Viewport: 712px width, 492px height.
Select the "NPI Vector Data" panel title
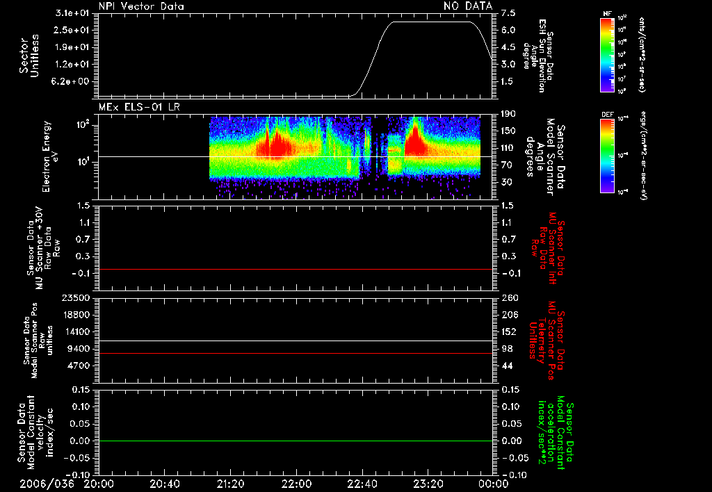[141, 6]
